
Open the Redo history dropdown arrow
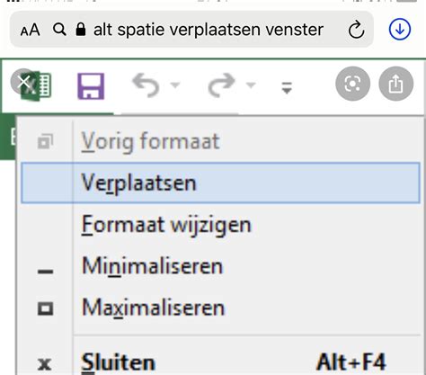pyautogui.click(x=251, y=85)
